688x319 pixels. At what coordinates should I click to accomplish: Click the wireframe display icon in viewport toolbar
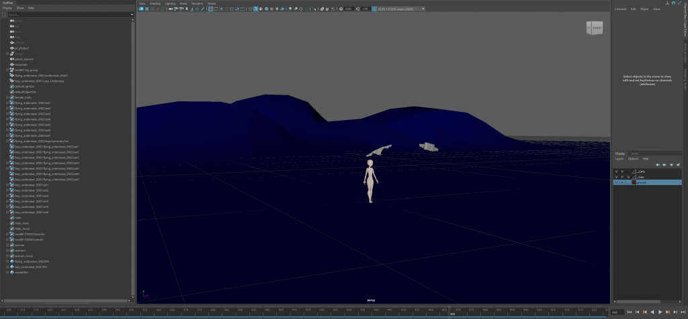point(249,9)
